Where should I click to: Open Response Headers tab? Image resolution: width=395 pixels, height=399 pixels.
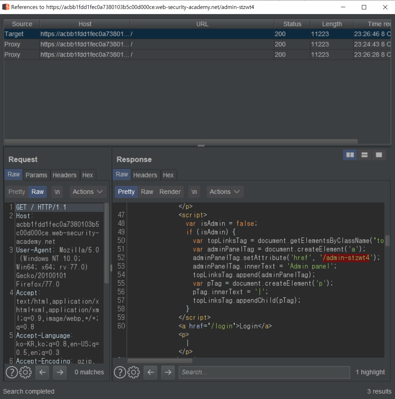click(145, 175)
